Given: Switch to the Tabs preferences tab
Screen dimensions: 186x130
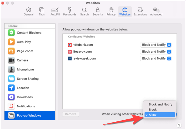Looking at the screenshot, I should (42, 11).
